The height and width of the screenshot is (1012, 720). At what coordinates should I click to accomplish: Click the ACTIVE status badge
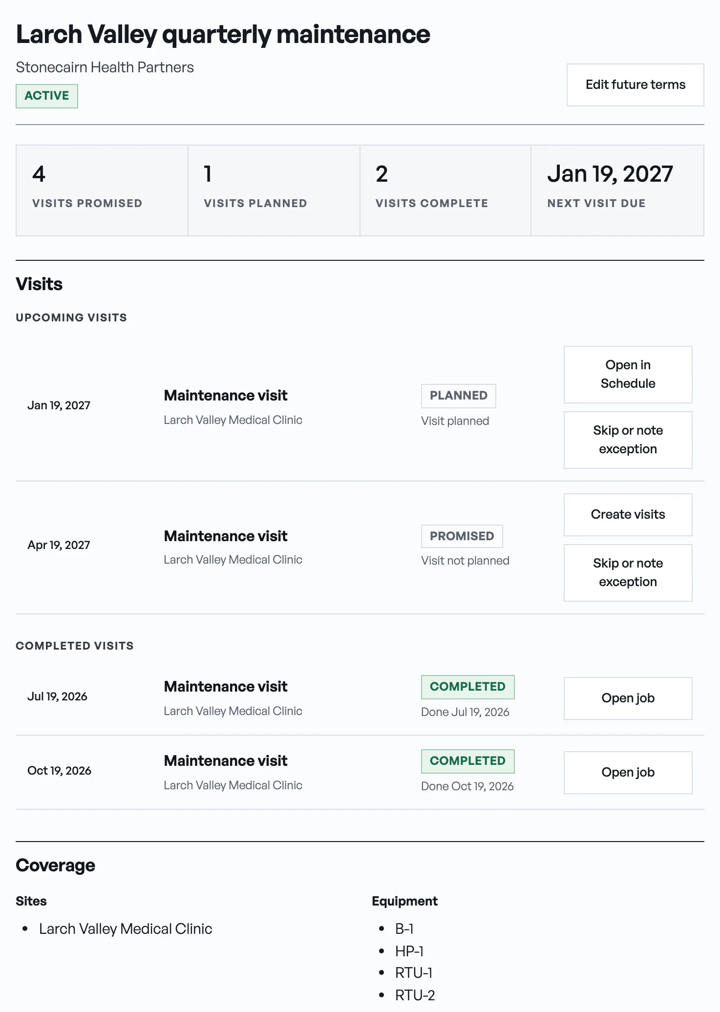[47, 96]
